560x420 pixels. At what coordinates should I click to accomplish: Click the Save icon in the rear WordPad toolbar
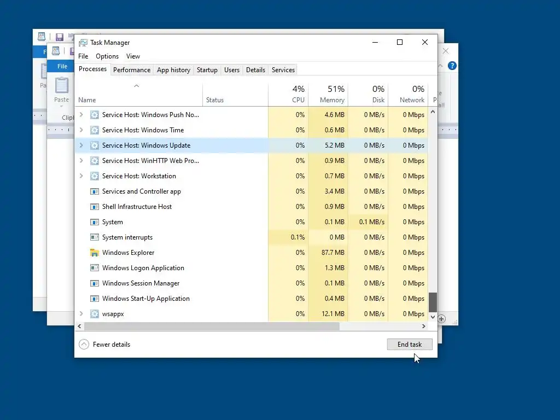pyautogui.click(x=59, y=37)
